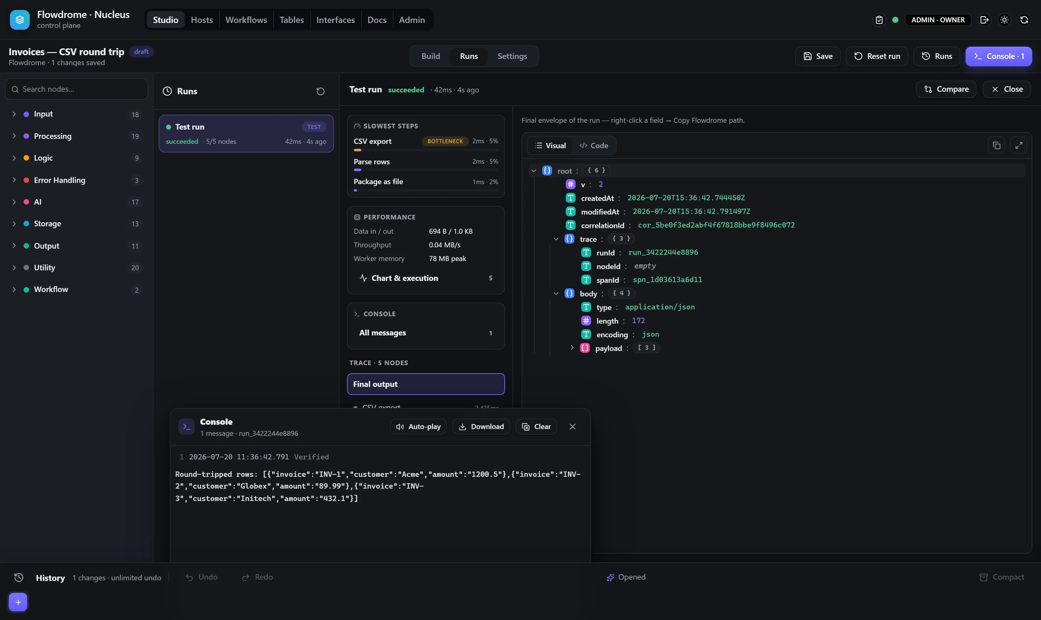This screenshot has height=620, width=1041.
Task: Click the text icon beside createdAt
Action: [x=570, y=198]
